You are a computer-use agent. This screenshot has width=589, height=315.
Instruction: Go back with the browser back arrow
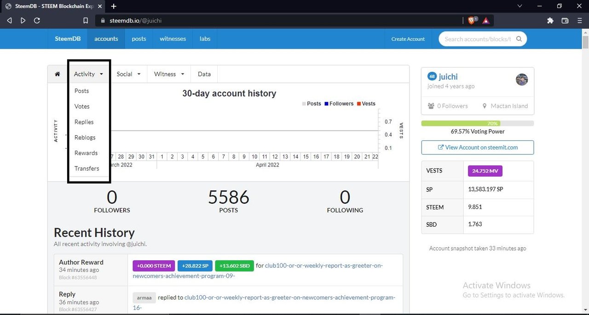[x=9, y=20]
